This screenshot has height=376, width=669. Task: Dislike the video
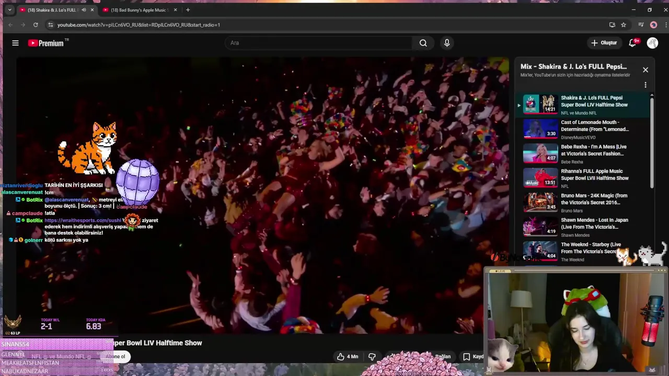(372, 357)
